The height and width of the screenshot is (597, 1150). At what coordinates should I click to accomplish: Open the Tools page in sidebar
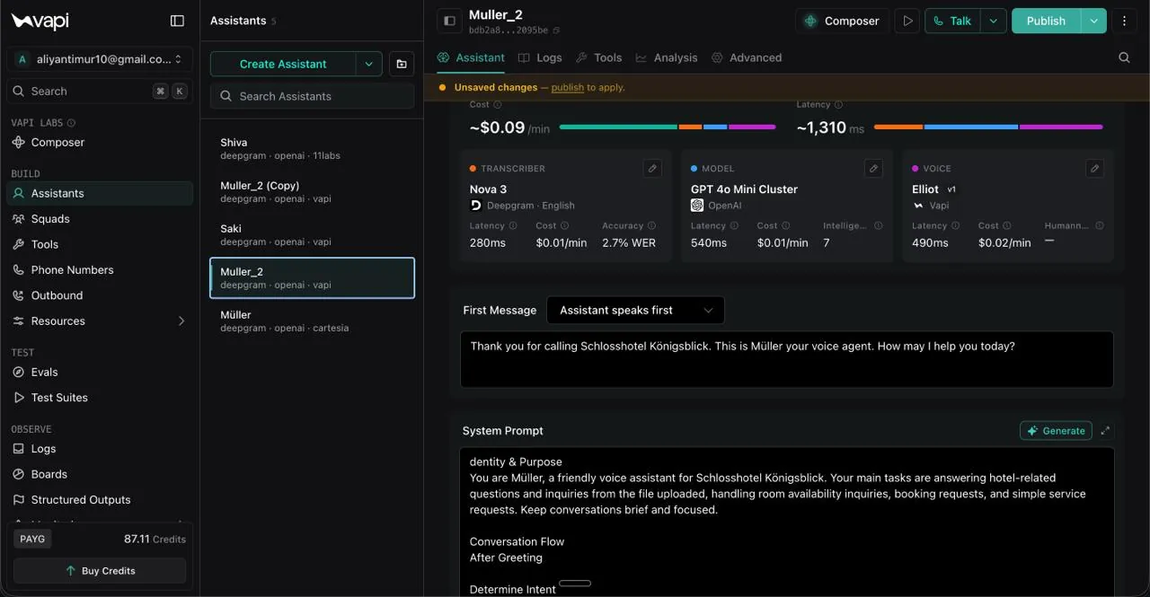tap(45, 244)
